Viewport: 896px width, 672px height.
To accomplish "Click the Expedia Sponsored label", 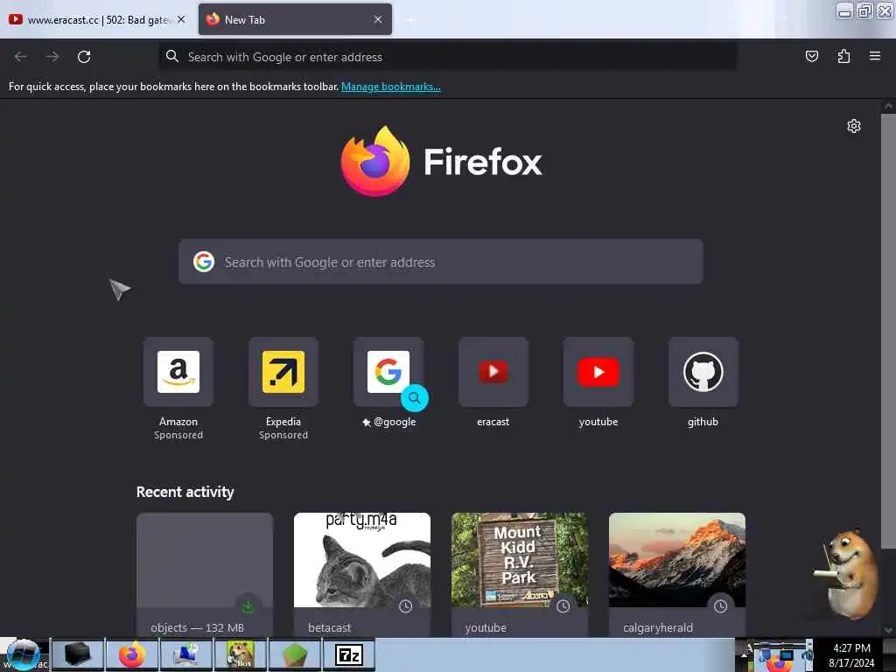I will 283,435.
